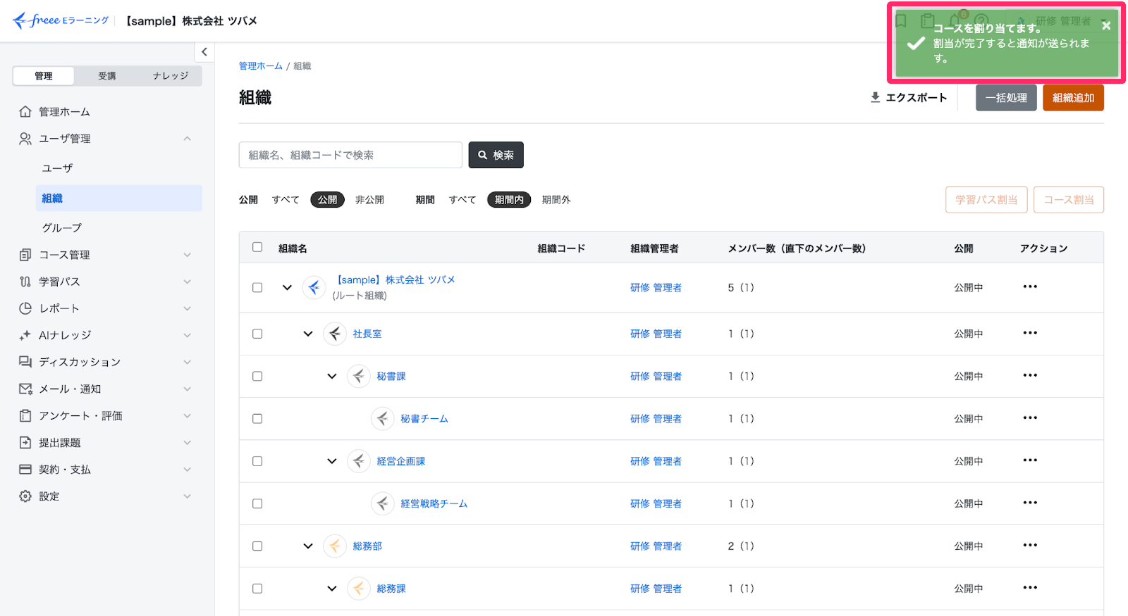1128x616 pixels.
Task: Check the 秘書チーム row checkbox
Action: (x=257, y=419)
